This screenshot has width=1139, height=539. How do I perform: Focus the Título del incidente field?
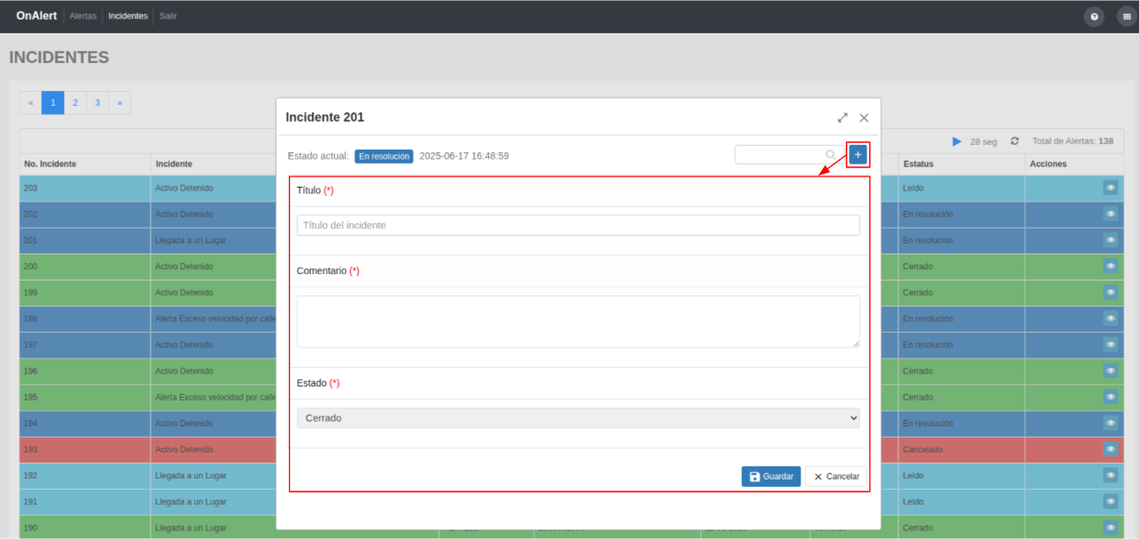tap(578, 225)
